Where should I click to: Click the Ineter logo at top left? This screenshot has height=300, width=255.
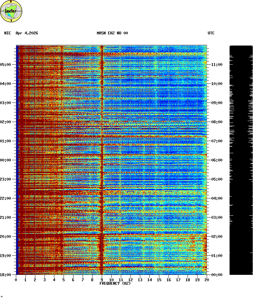tap(11, 11)
